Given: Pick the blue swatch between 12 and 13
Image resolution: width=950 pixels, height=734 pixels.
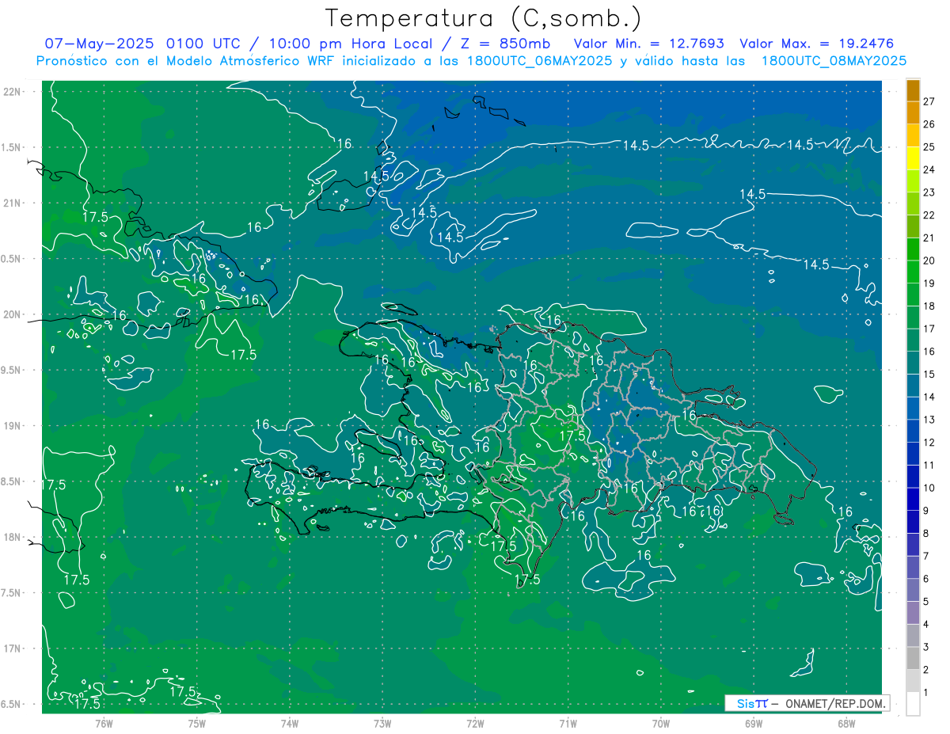Looking at the screenshot, I should click(x=913, y=431).
